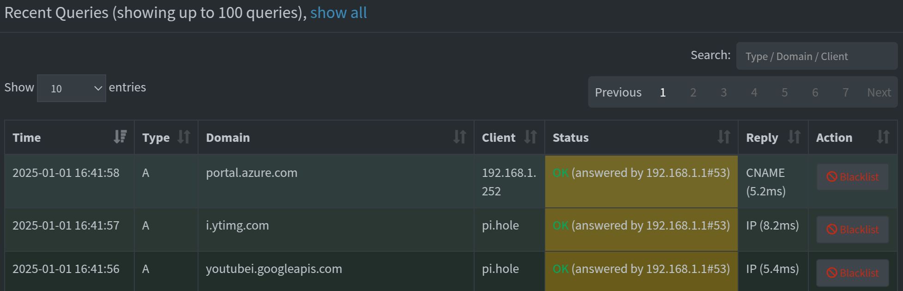Click the Domain column header label
The width and height of the screenshot is (903, 291).
tap(228, 138)
